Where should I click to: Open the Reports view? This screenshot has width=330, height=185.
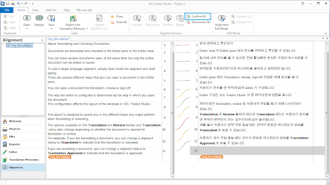point(23,144)
